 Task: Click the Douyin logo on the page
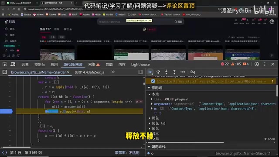(x=10, y=21)
